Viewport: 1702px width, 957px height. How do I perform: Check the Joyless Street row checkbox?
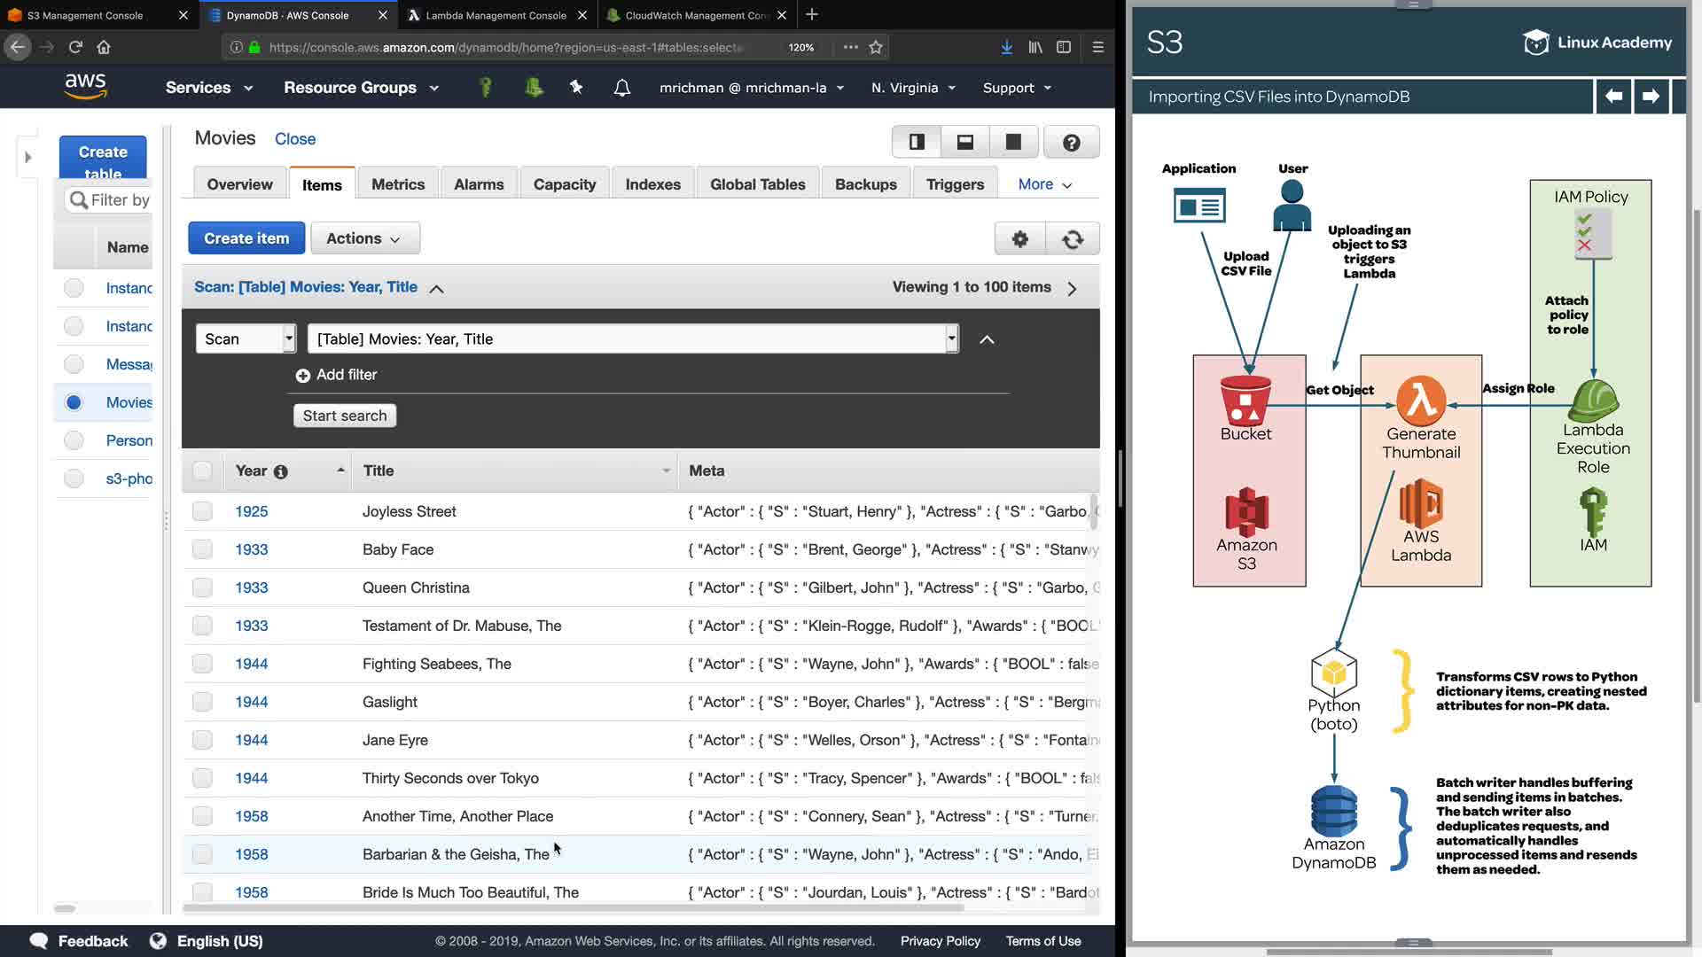202,511
